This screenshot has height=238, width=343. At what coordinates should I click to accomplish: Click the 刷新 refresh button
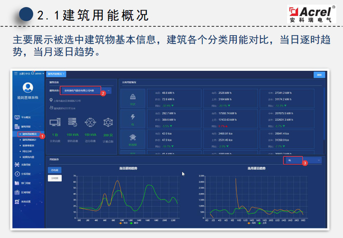[x=319, y=75]
